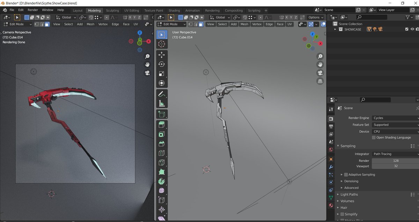
Task: Open Feature Set Supported dropdown
Action: (395, 125)
